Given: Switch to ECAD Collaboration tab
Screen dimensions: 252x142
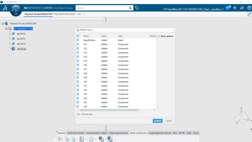Looking at the screenshot, I should click(139, 133).
